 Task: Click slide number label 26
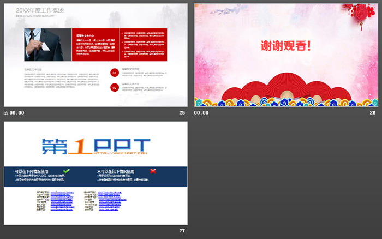[x=373, y=113]
